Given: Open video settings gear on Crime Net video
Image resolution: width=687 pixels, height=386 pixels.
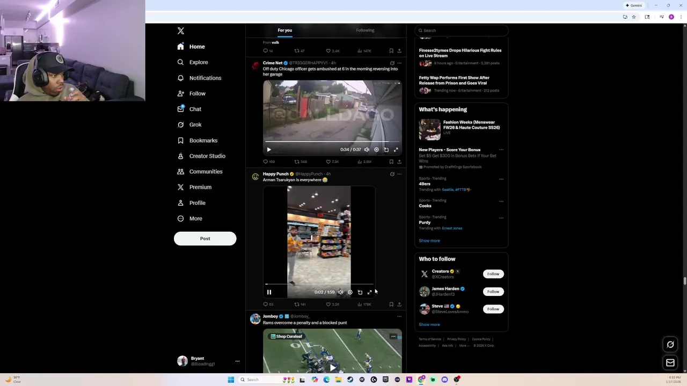Looking at the screenshot, I should [376, 150].
